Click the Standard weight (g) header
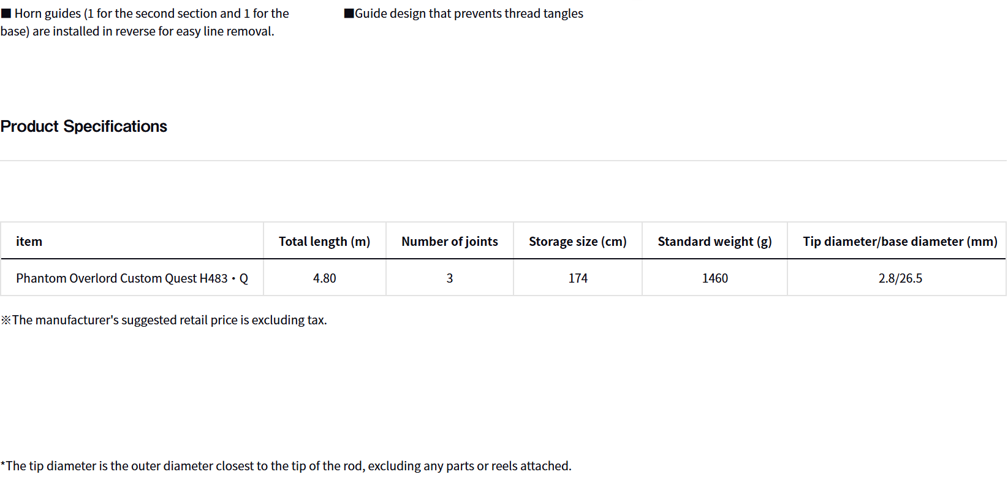The width and height of the screenshot is (1008, 485). (x=714, y=242)
